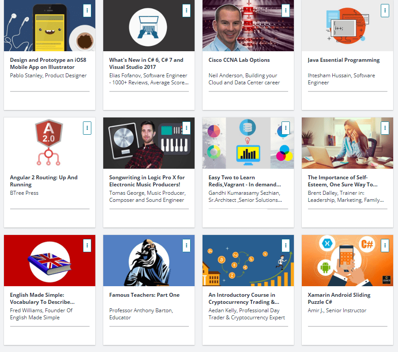Expand options for English Made Simple card
This screenshot has width=398, height=352.
click(87, 245)
